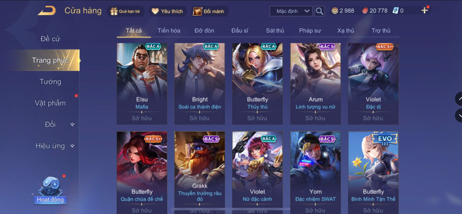Viewport: 462px width, 214px height.
Task: Select the Tiến hóa tab
Action: point(169,30)
